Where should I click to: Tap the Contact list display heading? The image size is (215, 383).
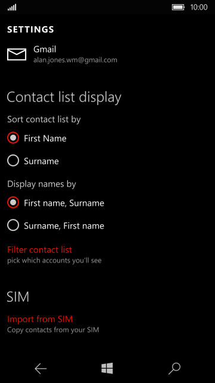[x=64, y=97]
